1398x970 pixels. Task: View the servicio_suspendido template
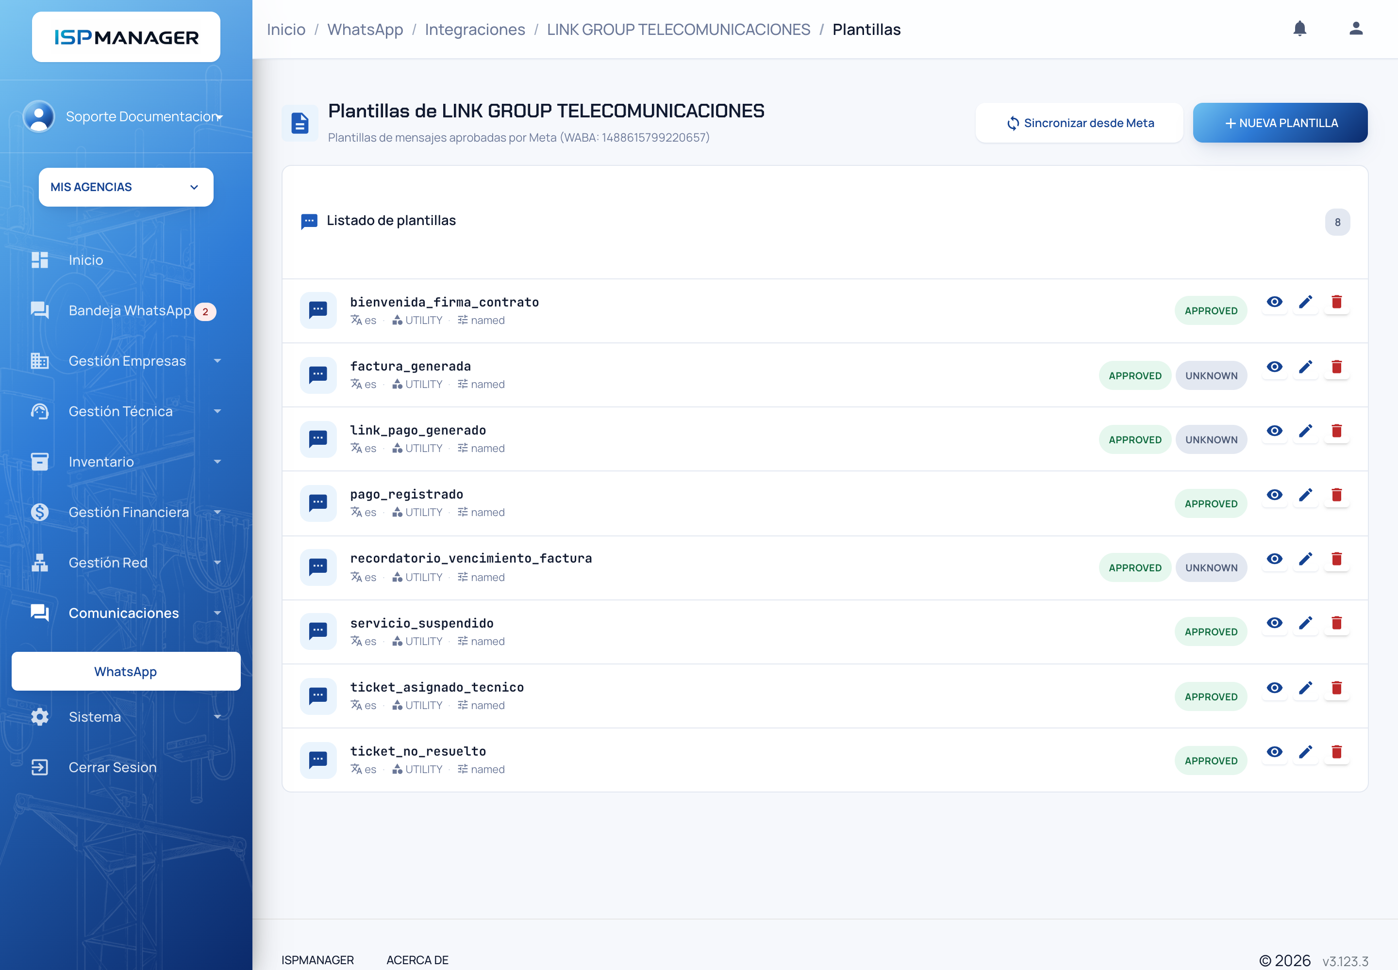point(1275,623)
